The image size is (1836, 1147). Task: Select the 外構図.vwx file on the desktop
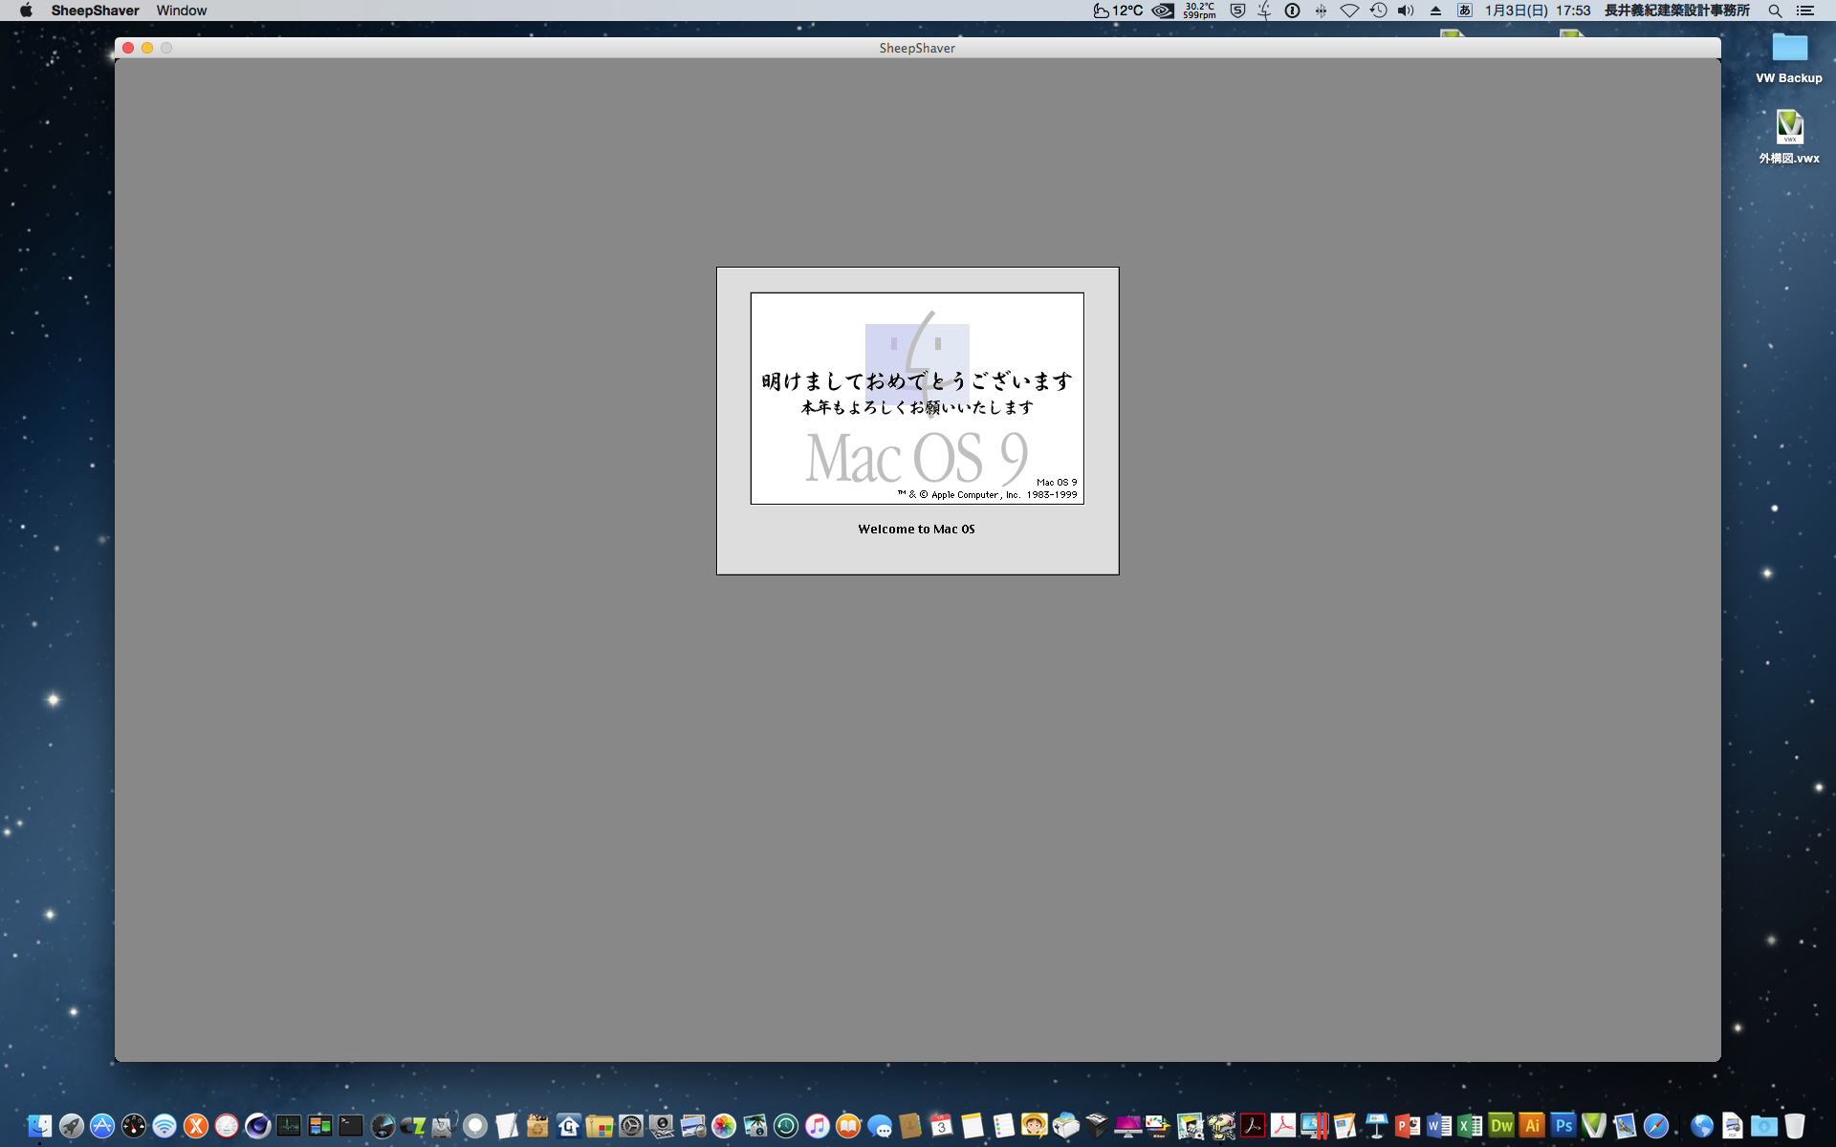1789,137
